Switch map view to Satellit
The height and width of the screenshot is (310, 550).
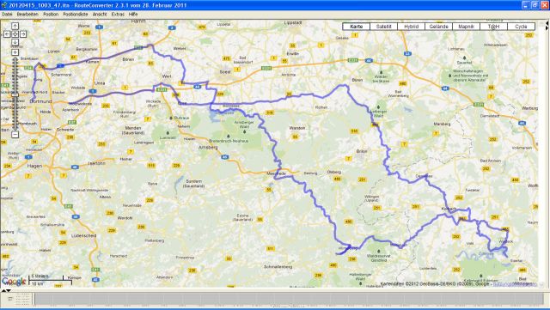click(384, 27)
